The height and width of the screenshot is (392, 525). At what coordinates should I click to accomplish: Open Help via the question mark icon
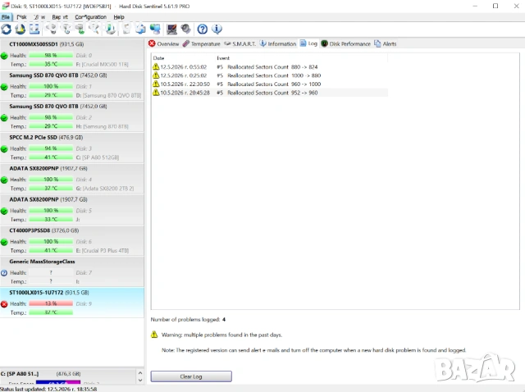click(203, 30)
